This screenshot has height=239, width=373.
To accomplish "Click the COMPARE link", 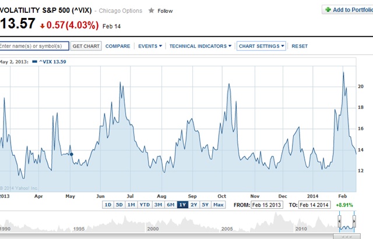I will [118, 46].
